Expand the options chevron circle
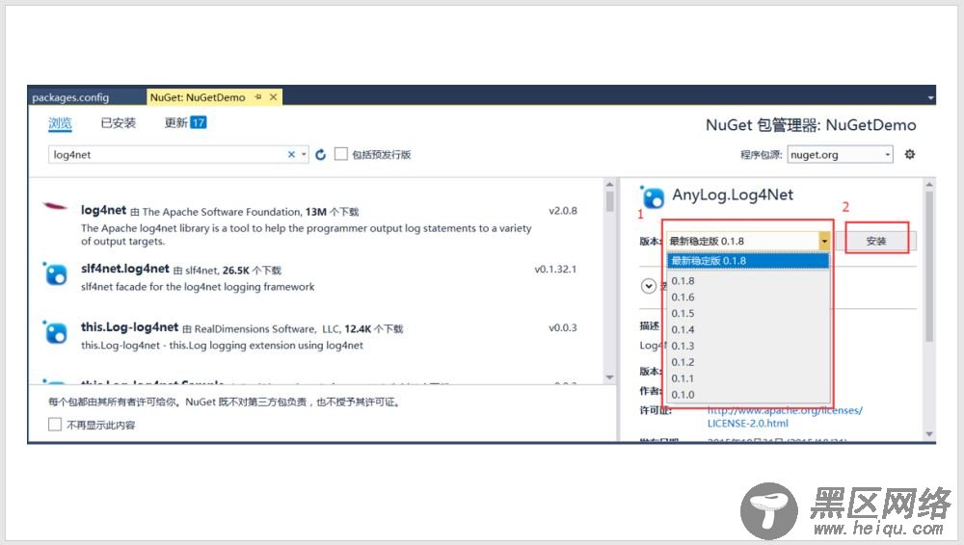Viewport: 964px width, 545px height. point(648,286)
